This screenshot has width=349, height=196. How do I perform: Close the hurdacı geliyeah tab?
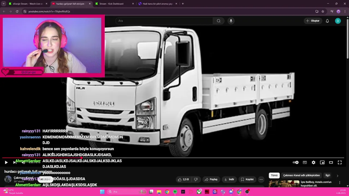pos(90,4)
